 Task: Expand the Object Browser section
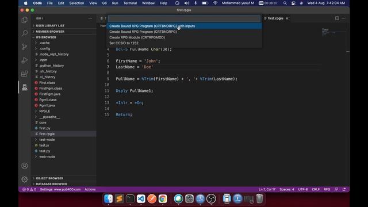(x=64, y=178)
